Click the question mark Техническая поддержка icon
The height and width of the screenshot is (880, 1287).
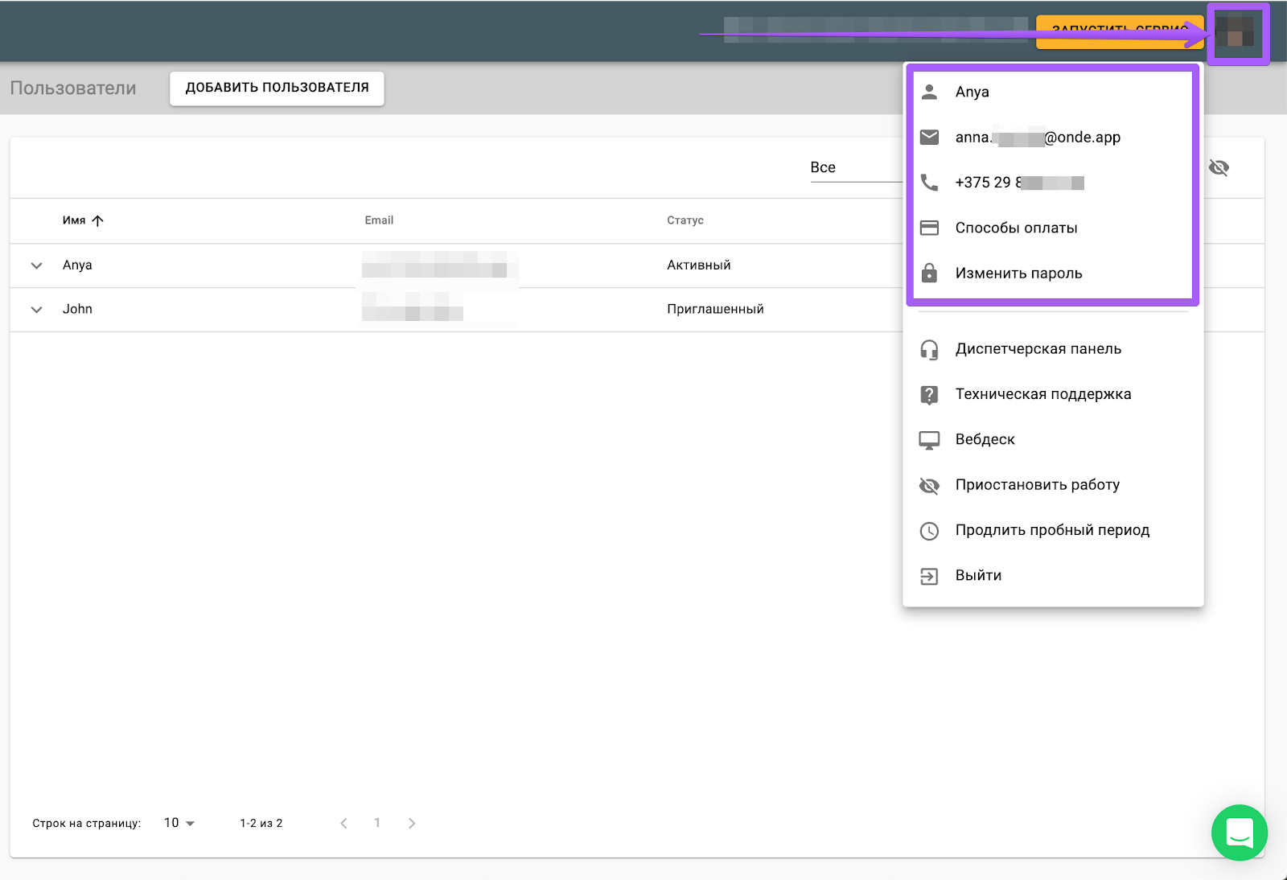pos(929,395)
